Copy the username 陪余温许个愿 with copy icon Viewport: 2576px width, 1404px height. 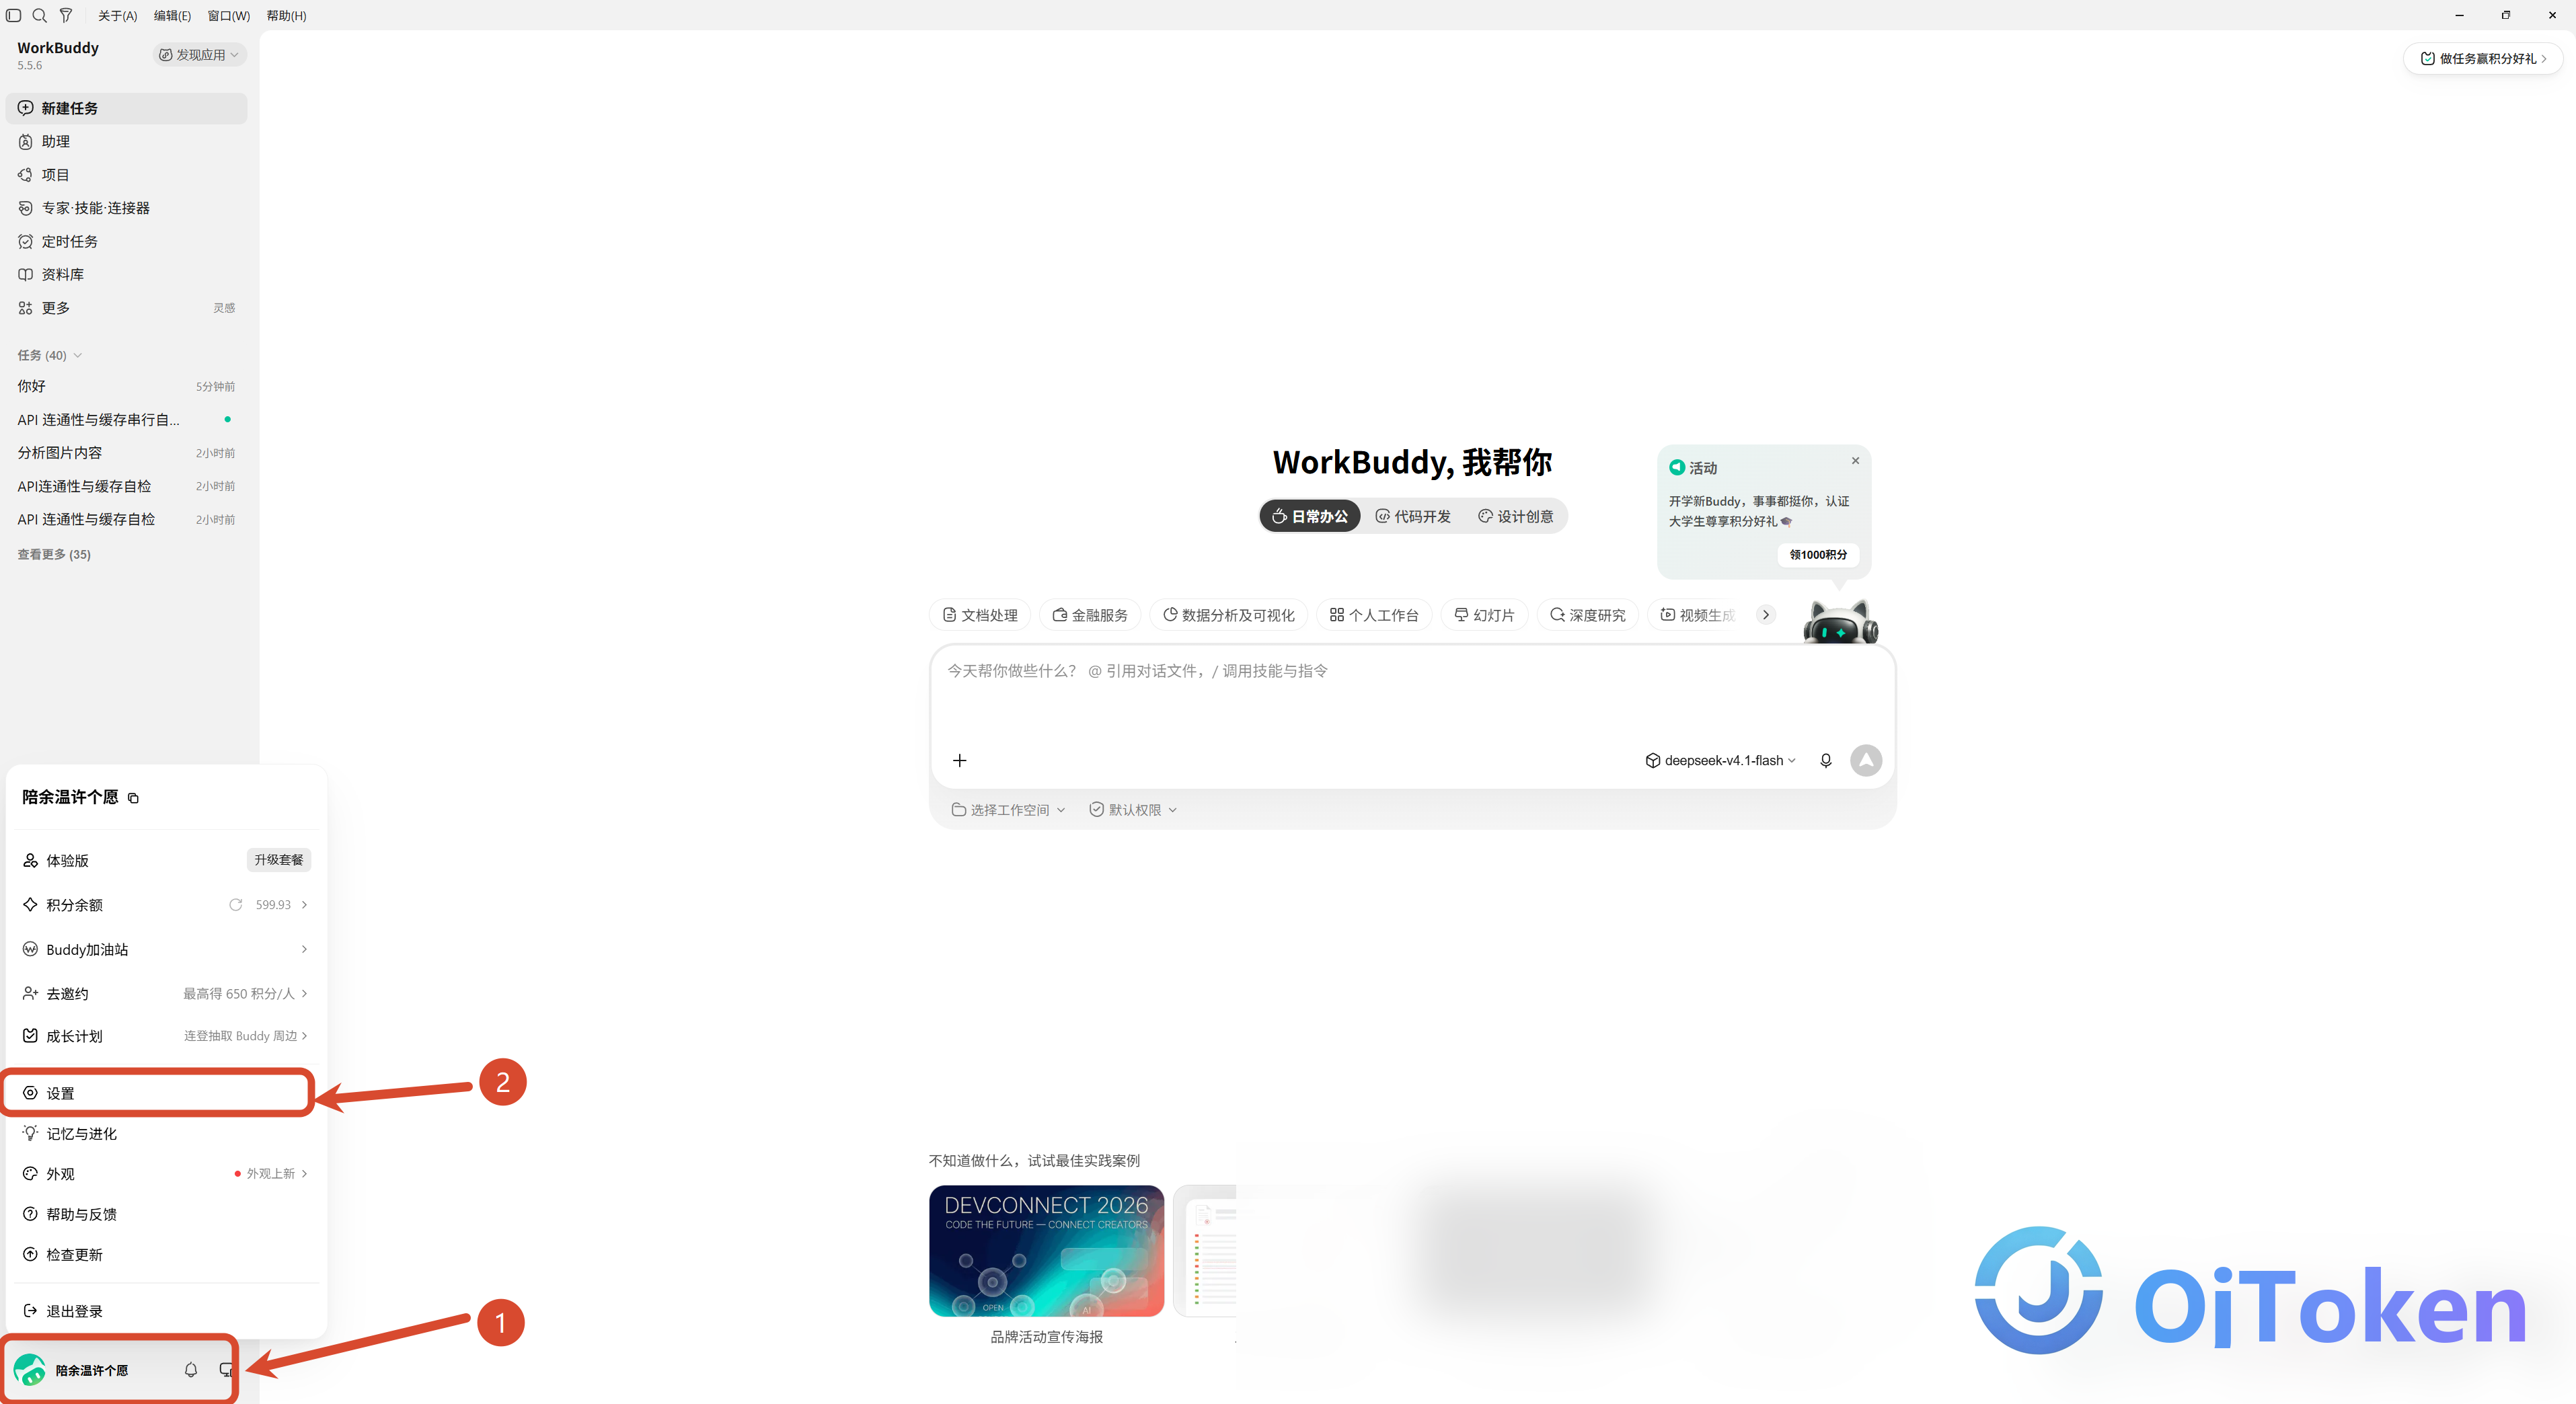point(133,798)
